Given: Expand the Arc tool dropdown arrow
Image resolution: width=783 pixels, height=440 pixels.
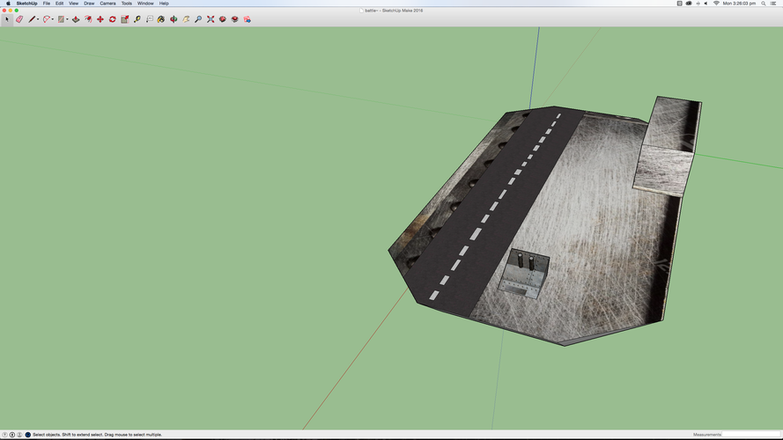Looking at the screenshot, I should (53, 19).
